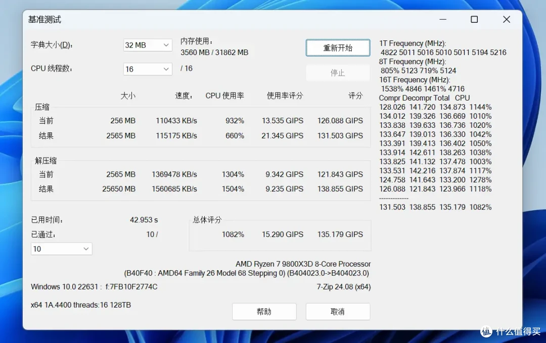This screenshot has width=546, height=343.
Task: Minimize the 基准测试 window
Action: coord(442,20)
